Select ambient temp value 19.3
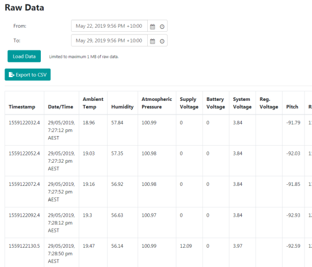Screen dimensions: 312x267 click(x=87, y=215)
